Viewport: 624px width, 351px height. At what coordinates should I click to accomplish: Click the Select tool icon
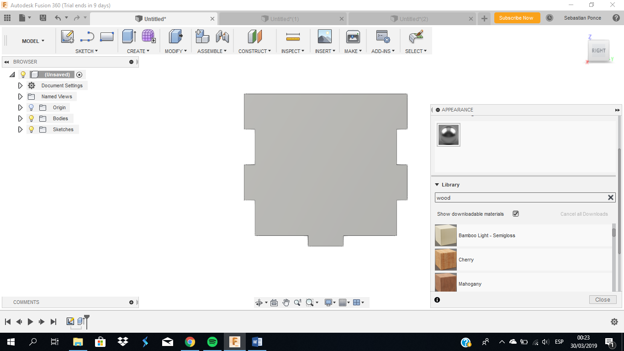[416, 37]
